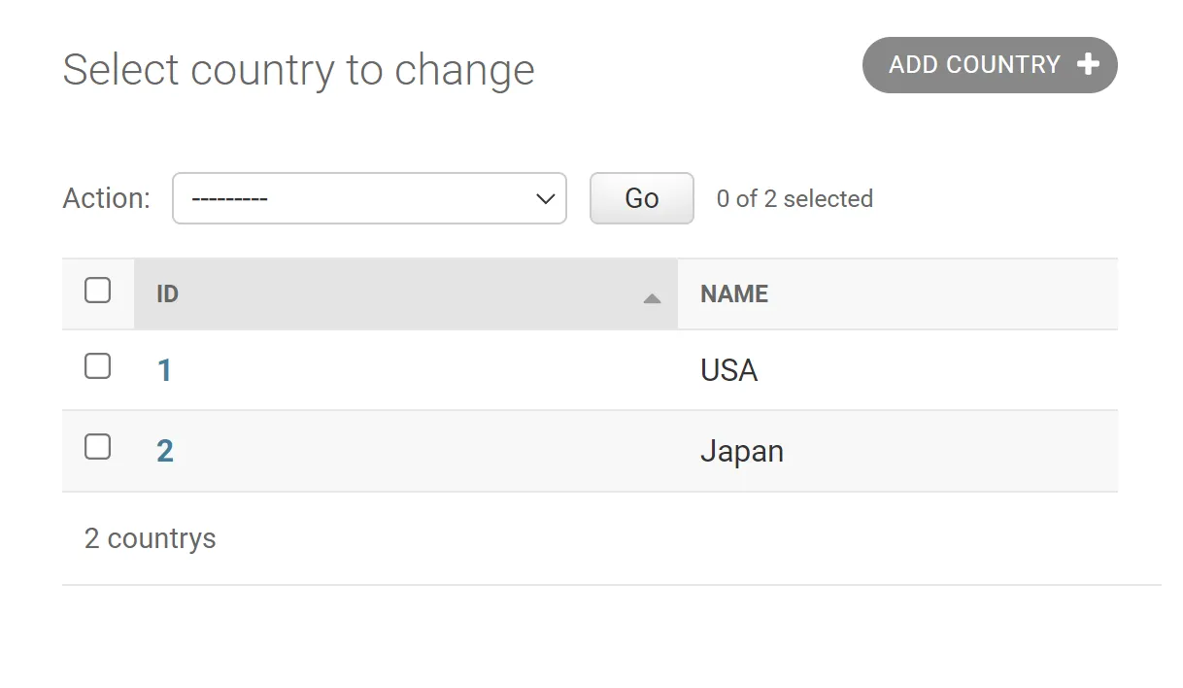Click the "Action:" field label
Screen dimensions: 1183x688
(106, 198)
